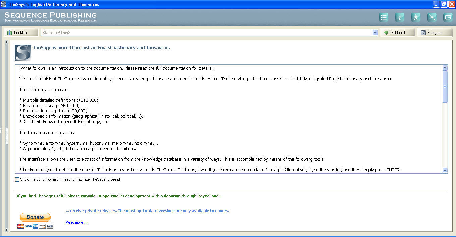Image resolution: width=456 pixels, height=237 pixels.
Task: Click the American Express payment icon
Action: (36, 226)
